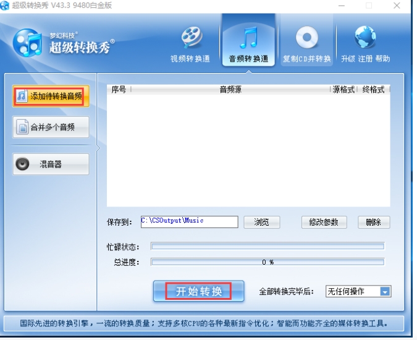
Task: Click the title bar app icon
Action: coord(4,6)
